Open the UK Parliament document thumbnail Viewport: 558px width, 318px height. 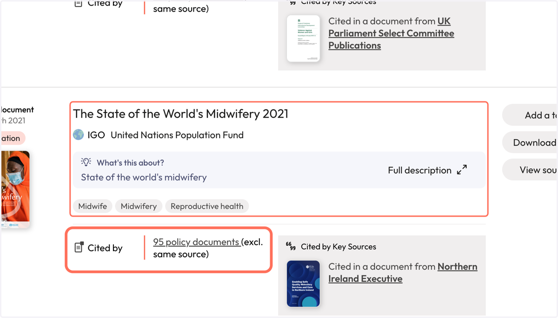(x=303, y=39)
